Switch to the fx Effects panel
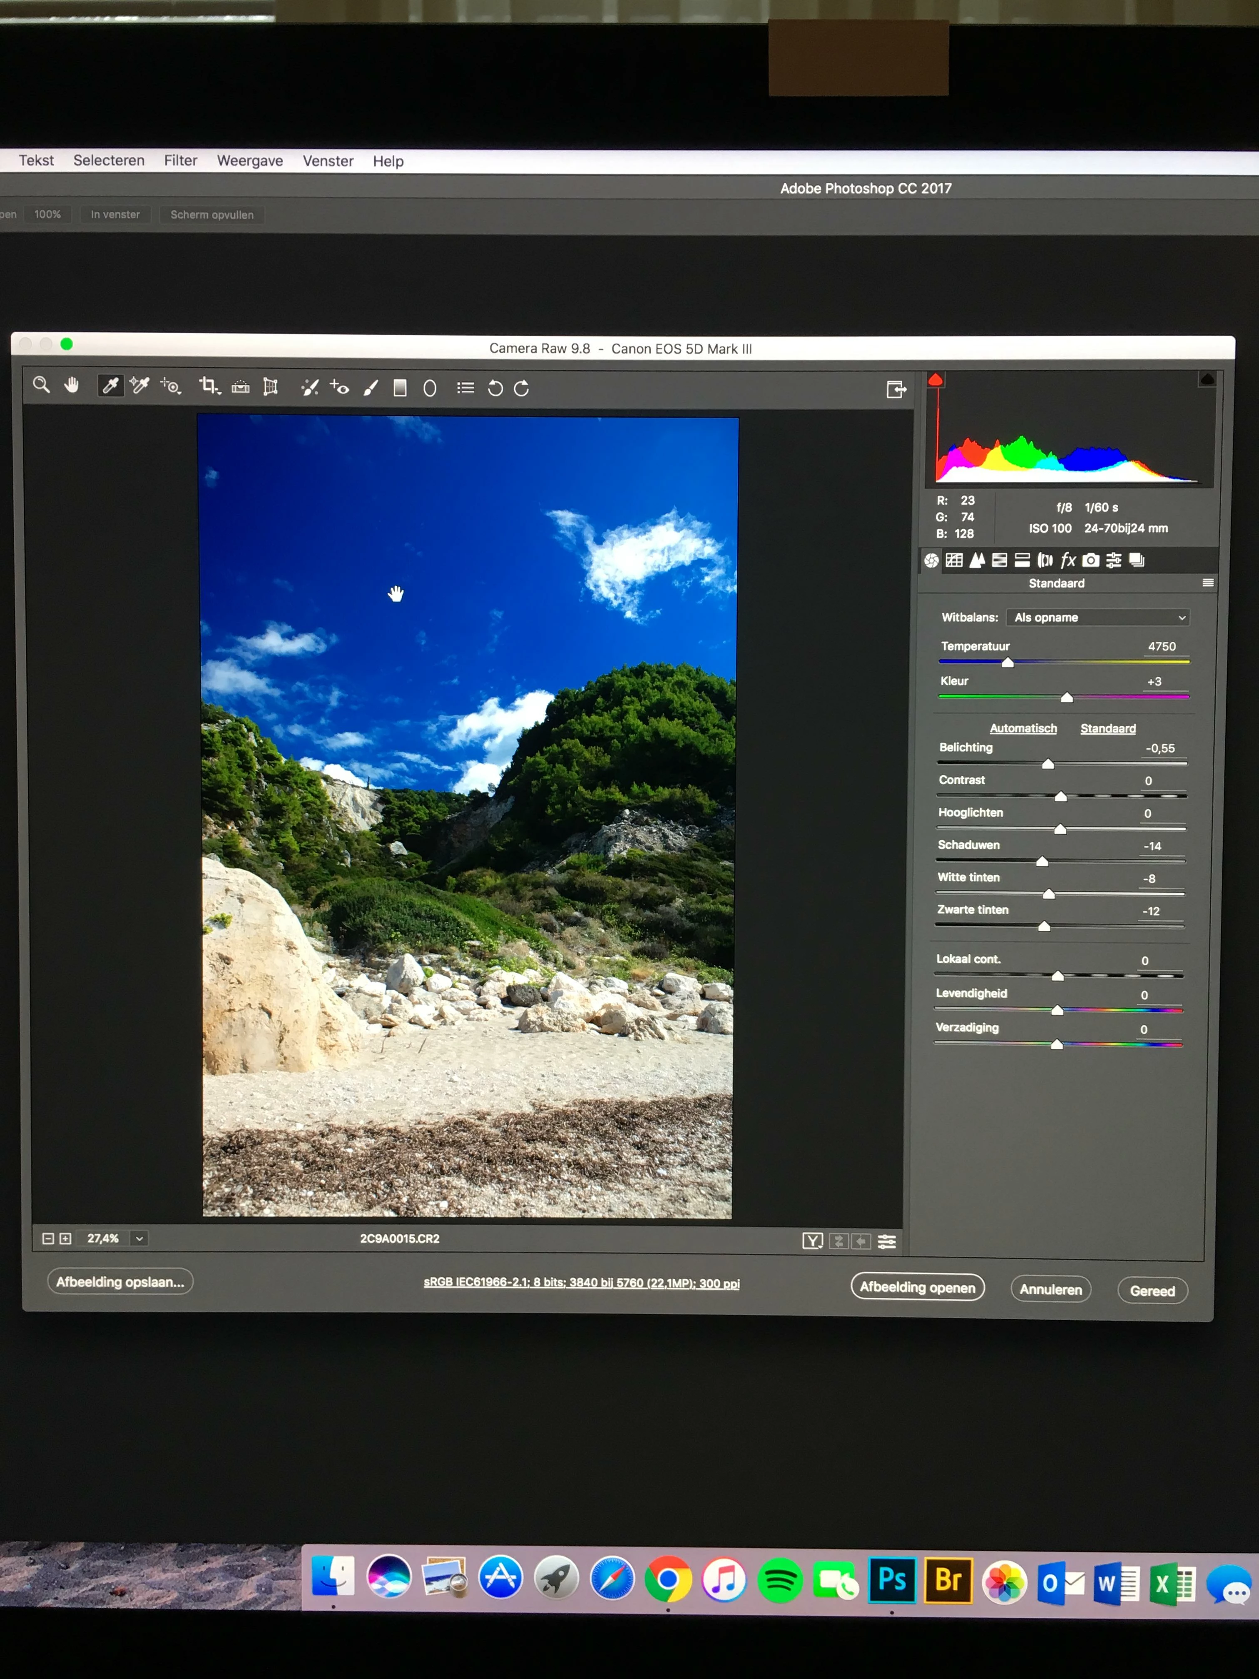1259x1679 pixels. point(1068,560)
